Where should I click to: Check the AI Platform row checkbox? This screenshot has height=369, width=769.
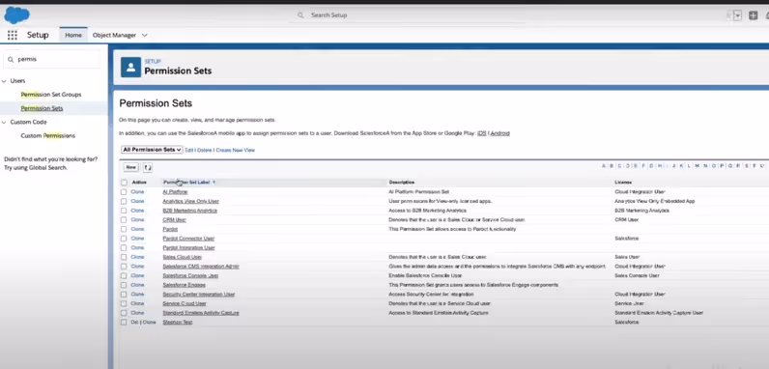[124, 192]
